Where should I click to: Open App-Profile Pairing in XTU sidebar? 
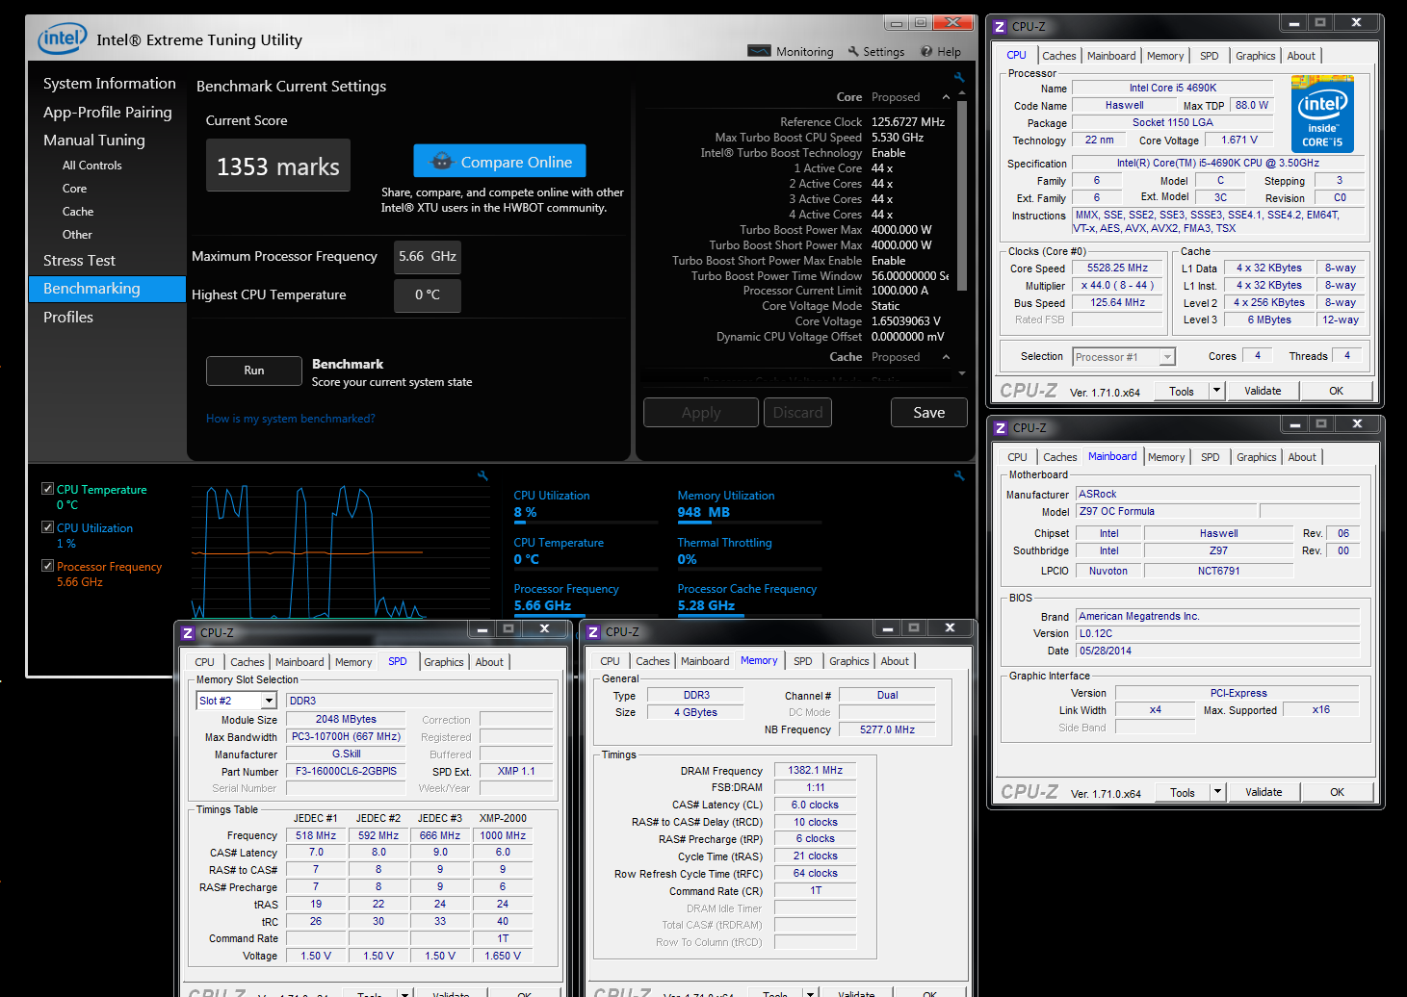[107, 112]
